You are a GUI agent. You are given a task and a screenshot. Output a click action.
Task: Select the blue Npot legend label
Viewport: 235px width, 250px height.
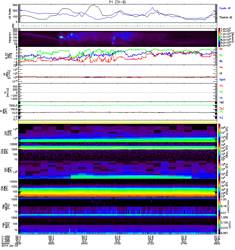point(222,80)
